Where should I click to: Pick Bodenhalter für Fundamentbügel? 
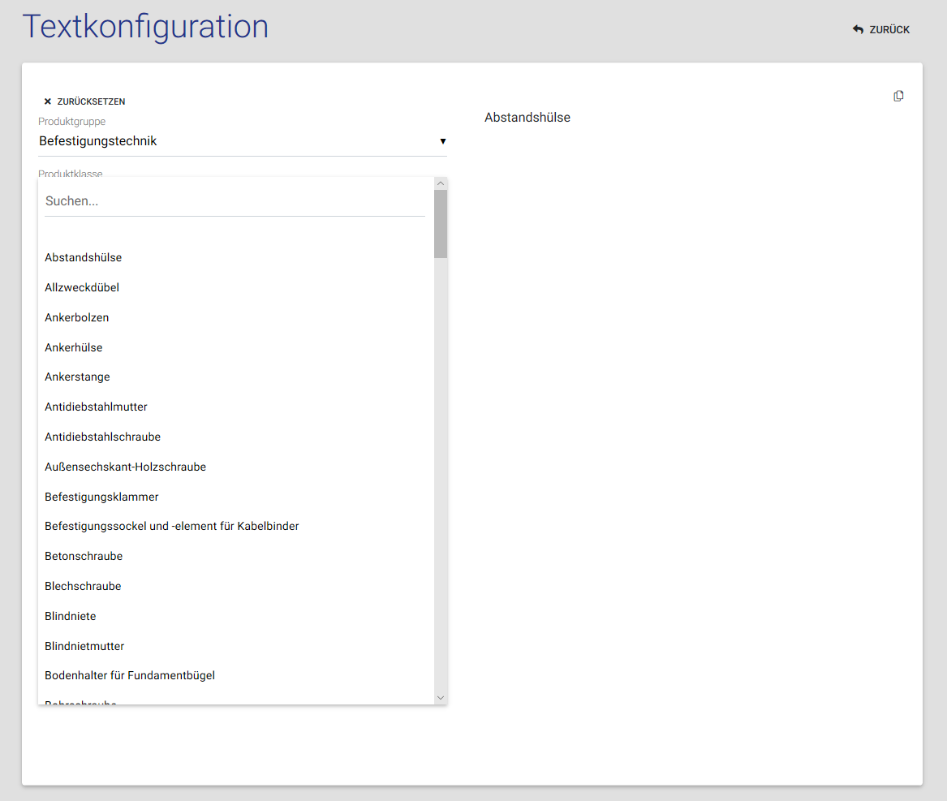[130, 675]
